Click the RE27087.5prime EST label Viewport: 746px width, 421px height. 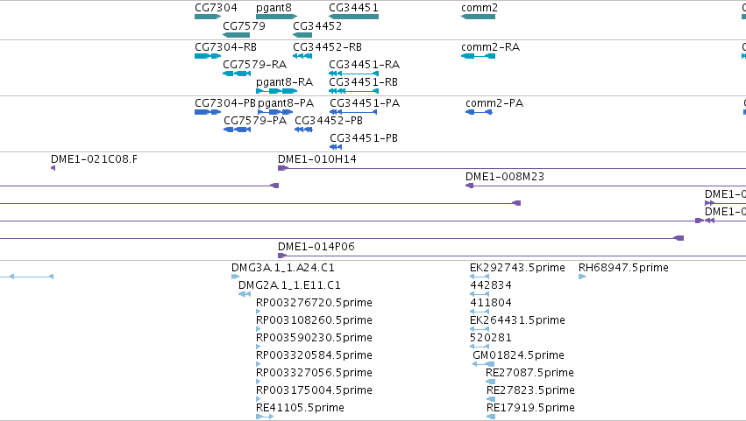[x=530, y=373]
